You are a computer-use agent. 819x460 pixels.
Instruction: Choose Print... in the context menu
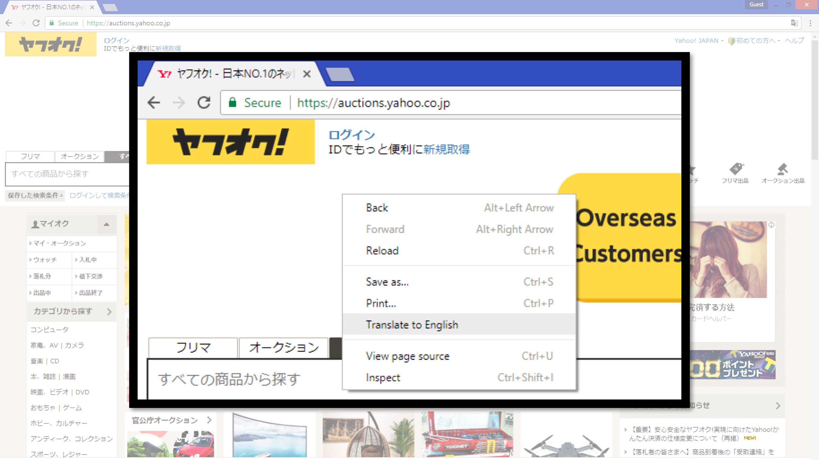tap(459, 303)
